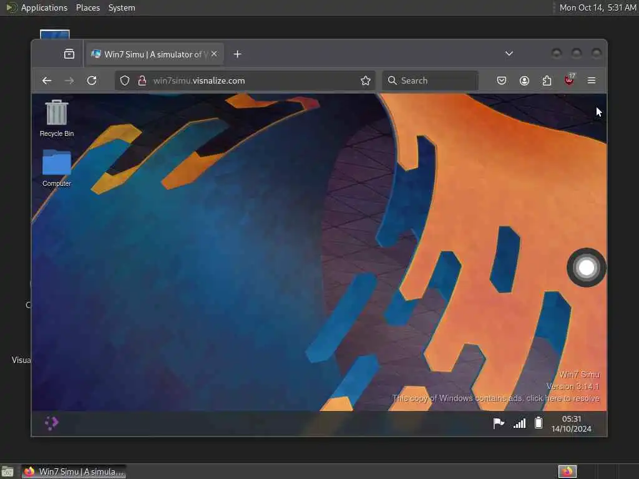
Task: Open the Places menu
Action: pos(88,7)
